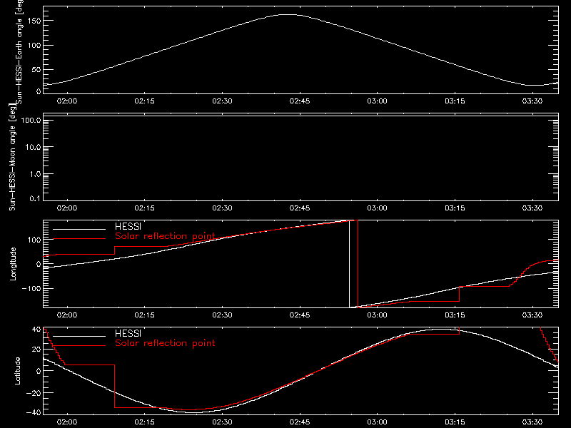Click the -40 tick on Latitude axis

coord(34,412)
